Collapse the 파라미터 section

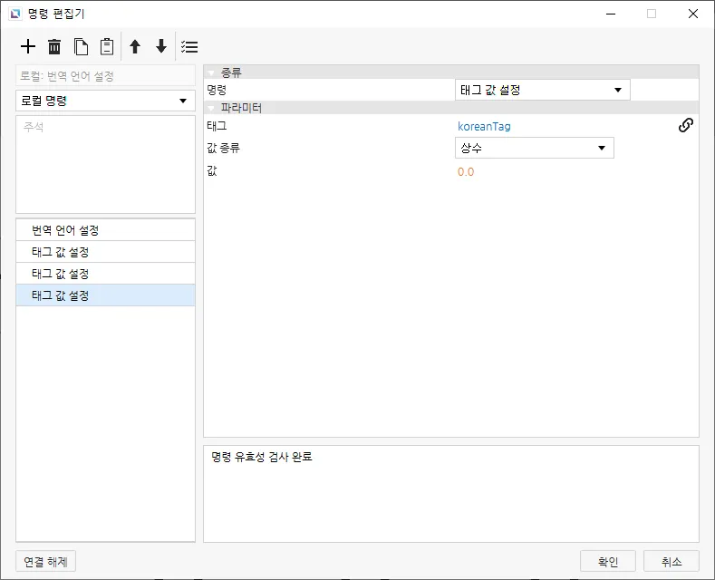pyautogui.click(x=212, y=108)
